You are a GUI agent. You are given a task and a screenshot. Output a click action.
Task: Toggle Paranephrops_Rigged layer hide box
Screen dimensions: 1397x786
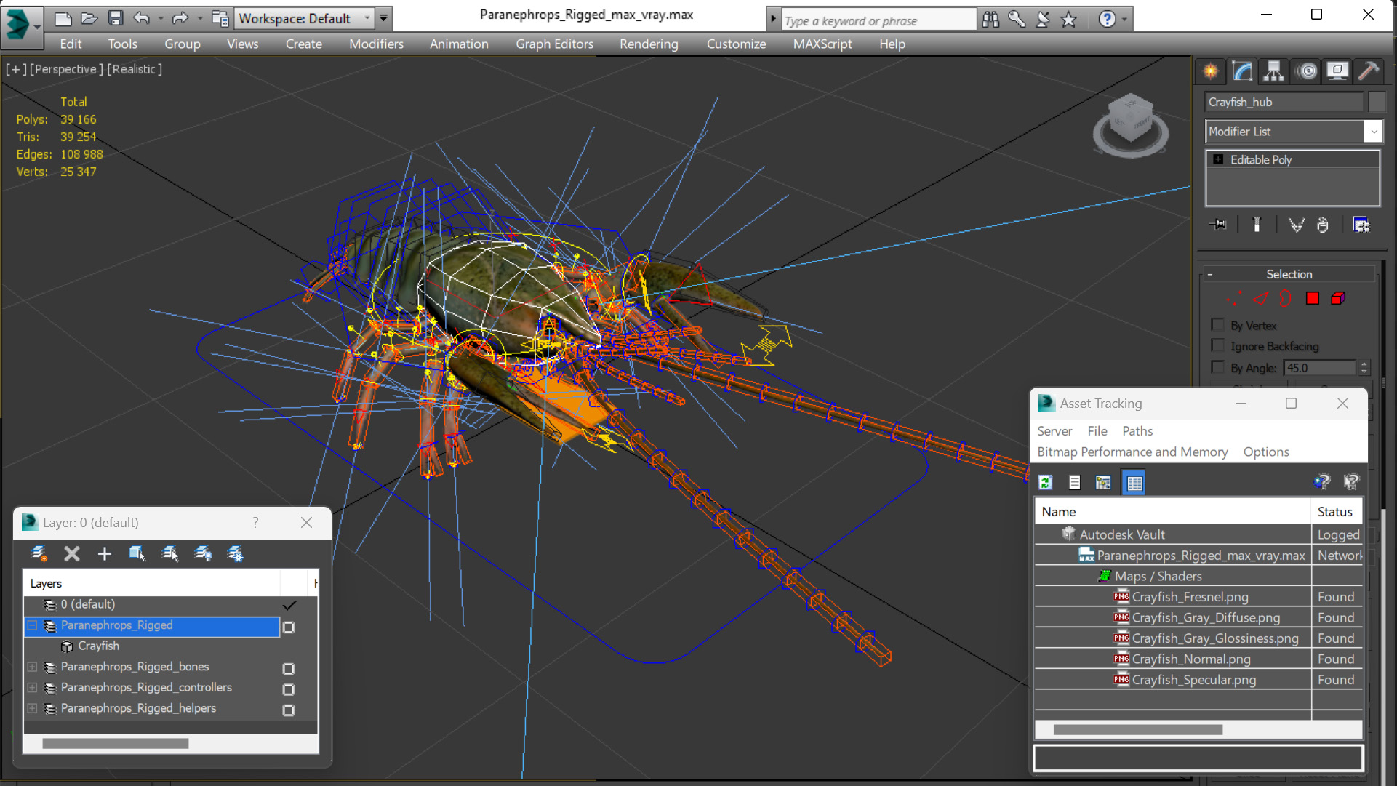[x=289, y=627]
